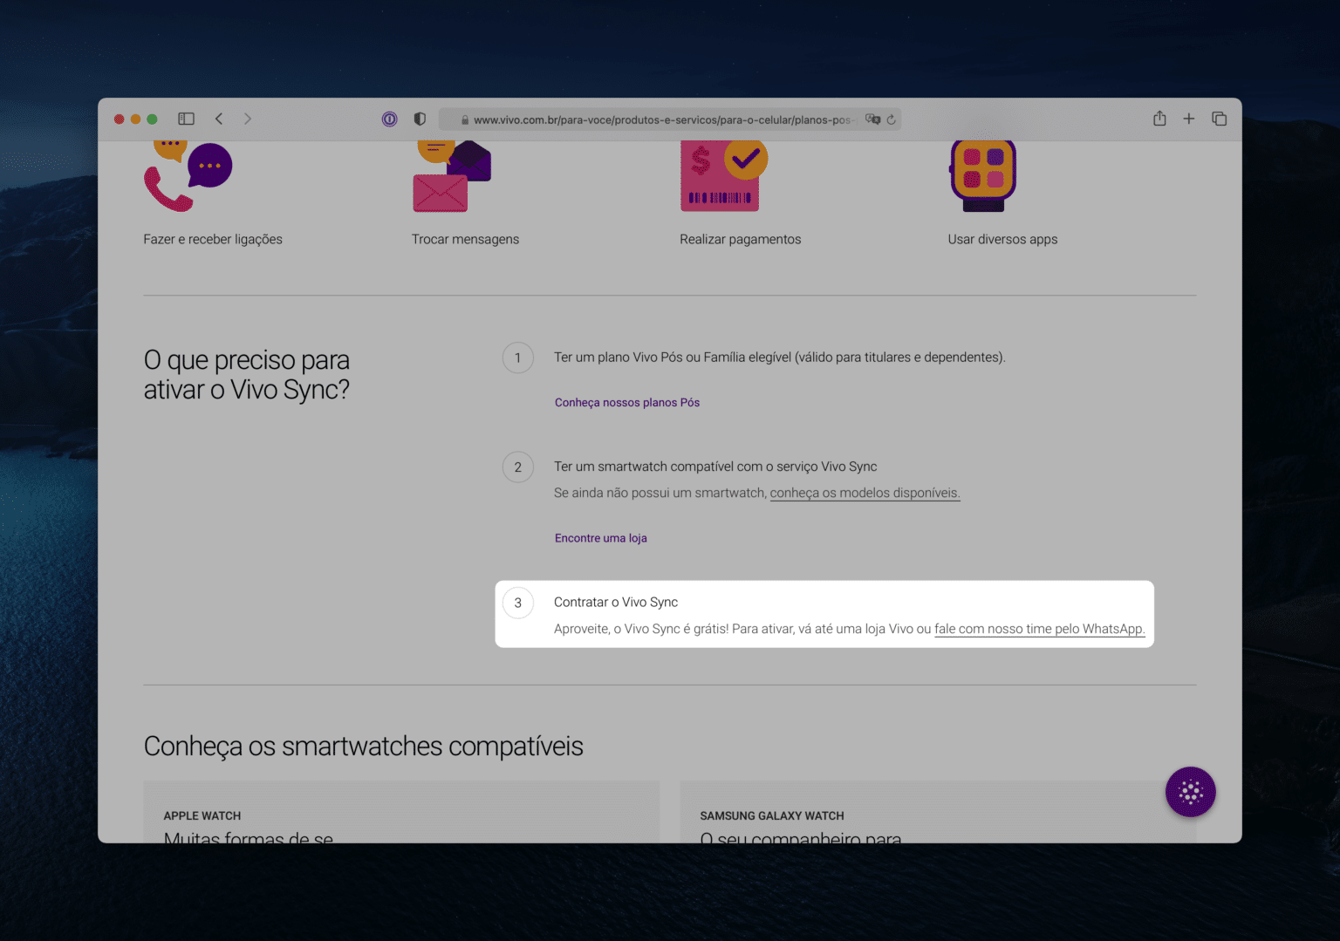Open 'fale com nosso time pelo WhatsApp' link
This screenshot has height=941, width=1340.
(1038, 629)
